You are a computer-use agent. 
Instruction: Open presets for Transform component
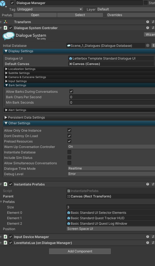[153, 22]
